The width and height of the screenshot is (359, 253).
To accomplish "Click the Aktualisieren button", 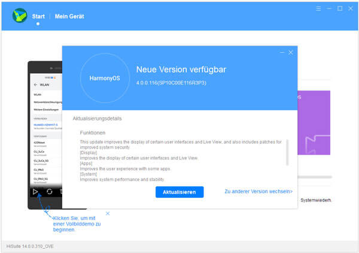I will pyautogui.click(x=180, y=192).
